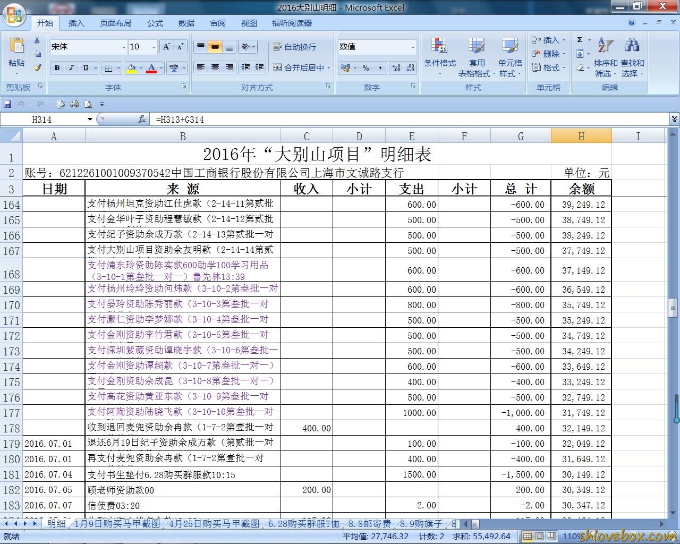680x544 pixels.
Task: Open Format as Table (套用表格格式)
Action: (x=476, y=57)
